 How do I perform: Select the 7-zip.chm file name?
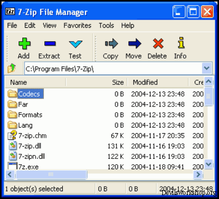click(x=32, y=136)
